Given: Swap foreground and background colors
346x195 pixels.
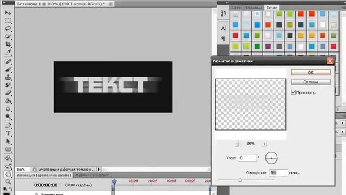Looking at the screenshot, I should pyautogui.click(x=11, y=189).
